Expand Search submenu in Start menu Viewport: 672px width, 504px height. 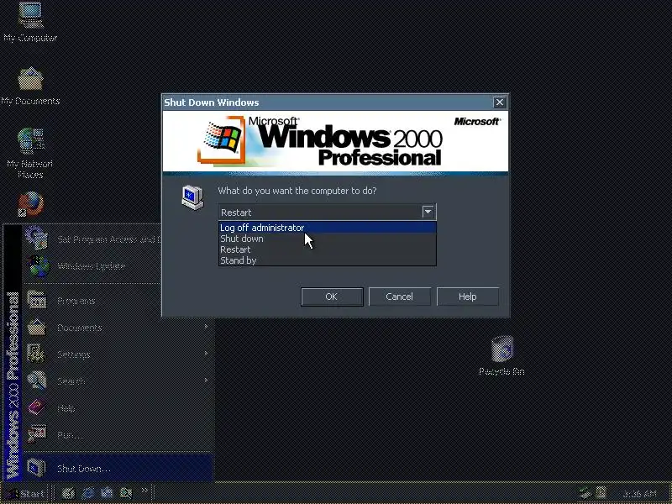point(118,381)
